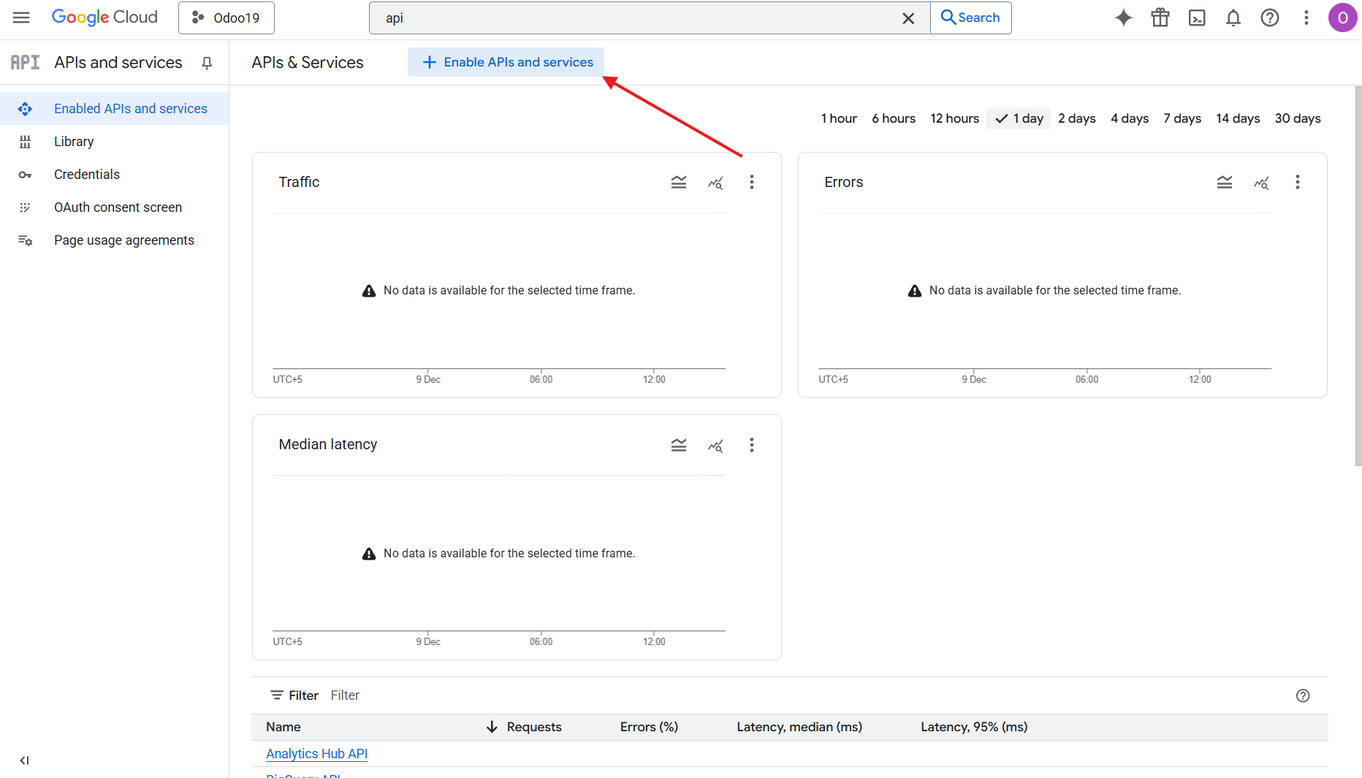Open the Analytics Hub API link
This screenshot has height=778, width=1362.
point(316,754)
